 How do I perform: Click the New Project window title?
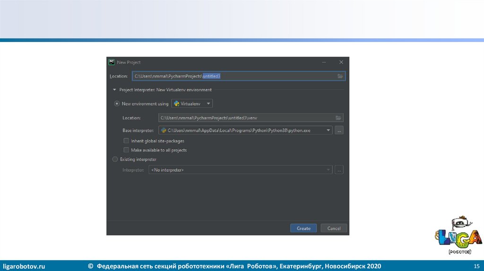pyautogui.click(x=129, y=62)
